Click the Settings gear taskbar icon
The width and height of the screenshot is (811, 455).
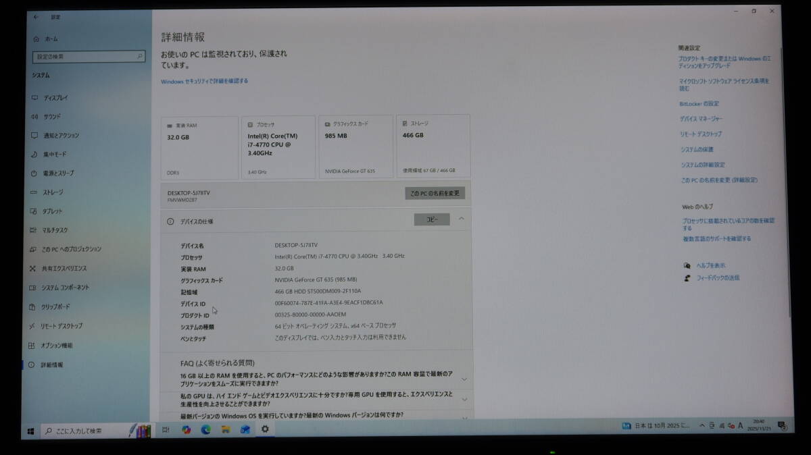click(x=265, y=429)
